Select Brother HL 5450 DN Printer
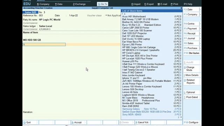 pos(152,22)
